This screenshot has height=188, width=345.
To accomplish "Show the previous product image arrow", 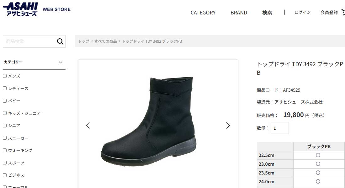I will coord(88,126).
